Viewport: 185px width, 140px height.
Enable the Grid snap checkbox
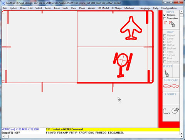(165, 42)
